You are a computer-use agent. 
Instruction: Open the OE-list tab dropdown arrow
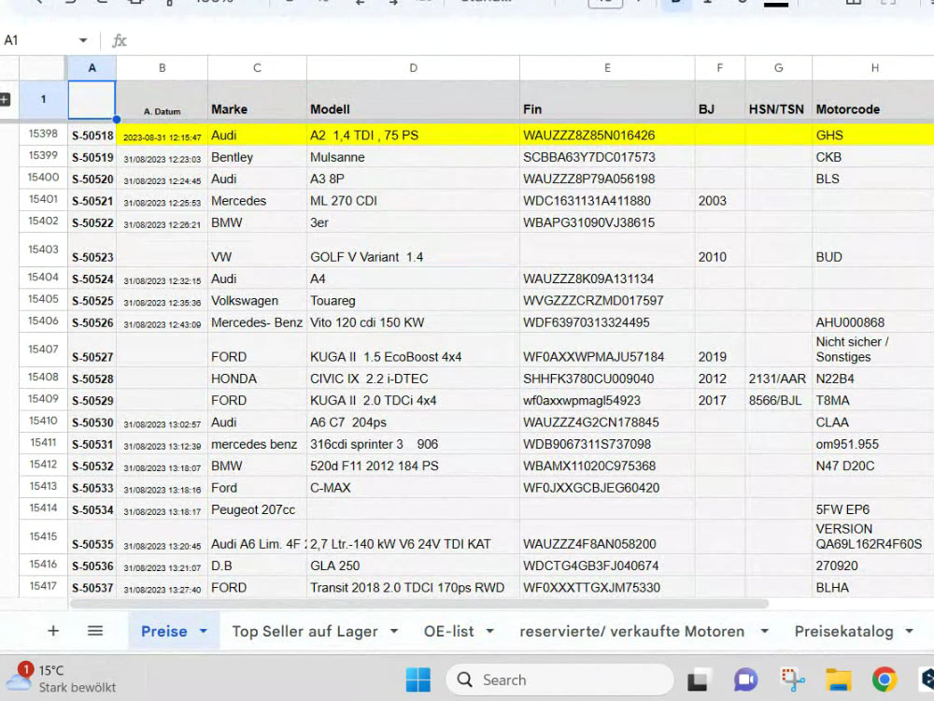(x=489, y=631)
